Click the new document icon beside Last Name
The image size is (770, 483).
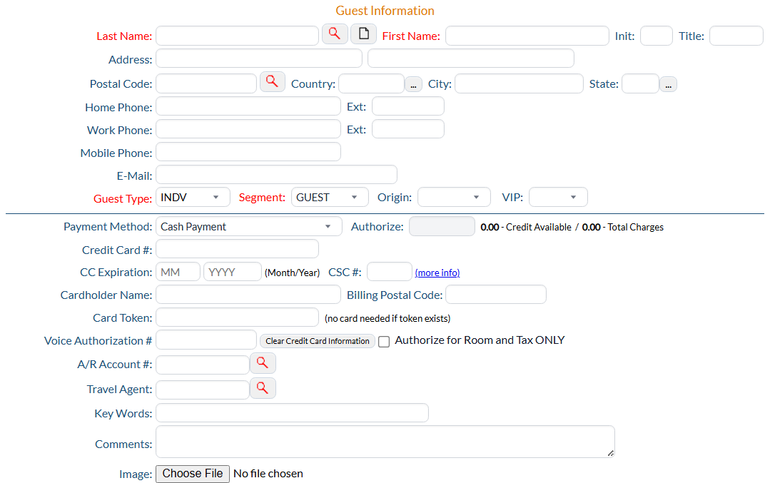click(x=363, y=34)
